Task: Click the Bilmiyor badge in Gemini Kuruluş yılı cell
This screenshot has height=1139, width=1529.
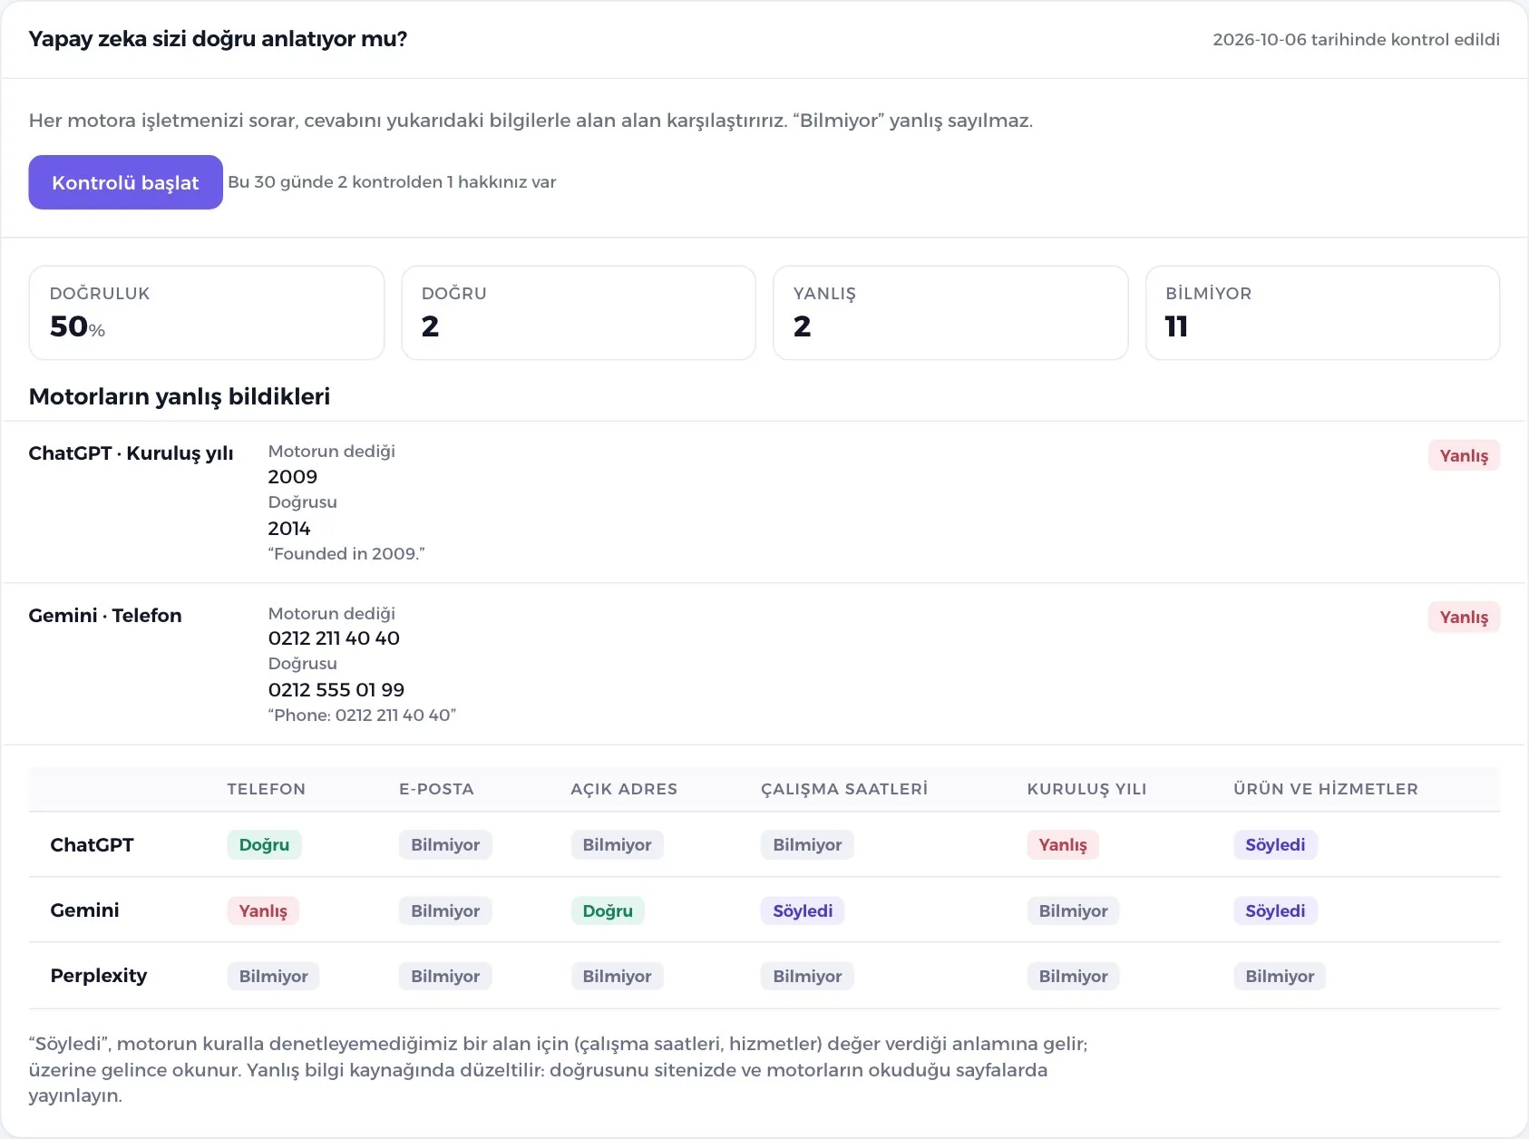Action: tap(1073, 910)
